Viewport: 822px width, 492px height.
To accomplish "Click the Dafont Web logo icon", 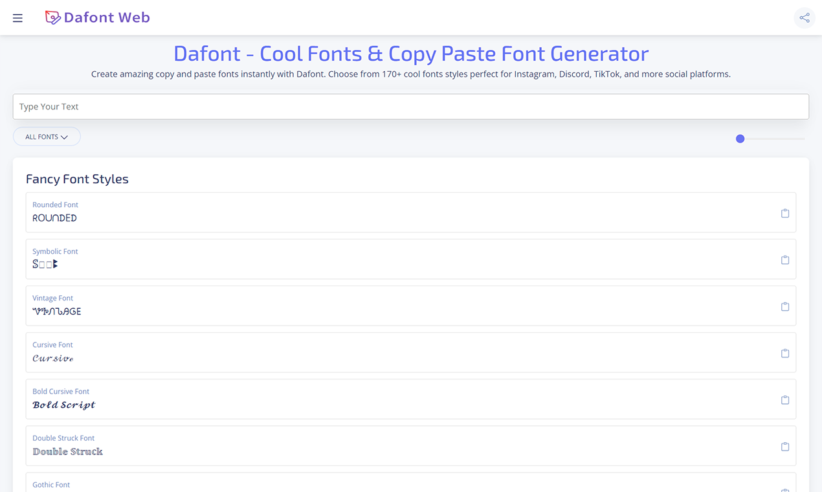I will (x=52, y=17).
